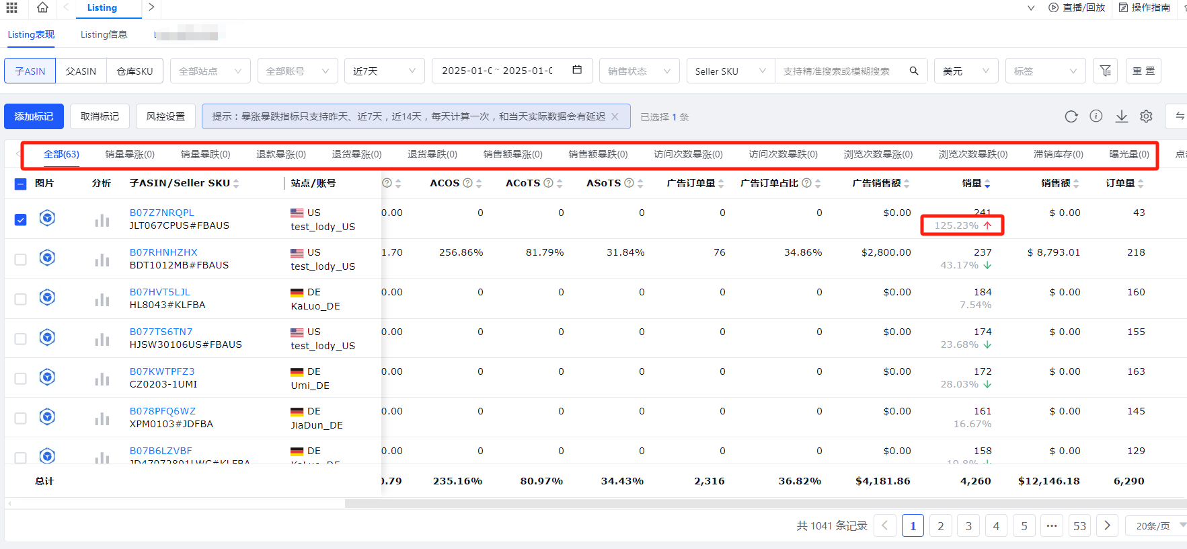
Task: Check the B07HVT5LJL row checkbox
Action: [21, 299]
